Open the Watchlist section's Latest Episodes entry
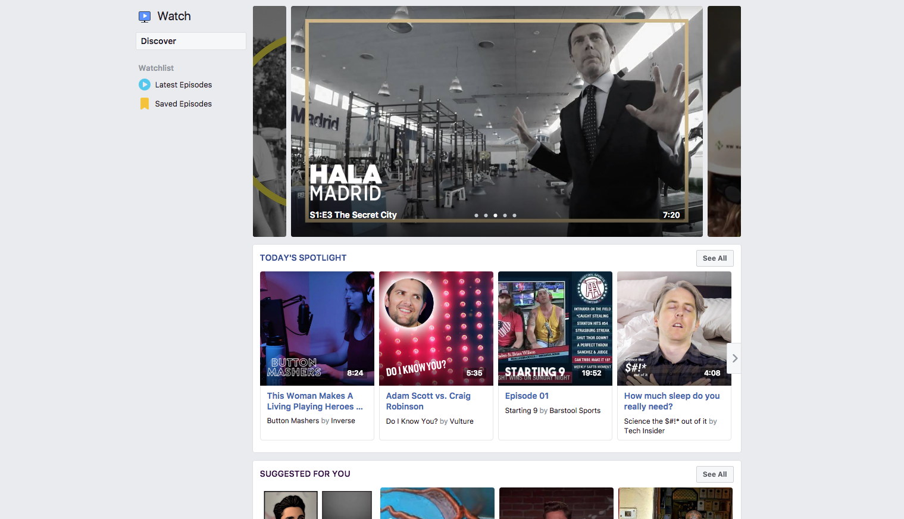The image size is (904, 519). (183, 85)
